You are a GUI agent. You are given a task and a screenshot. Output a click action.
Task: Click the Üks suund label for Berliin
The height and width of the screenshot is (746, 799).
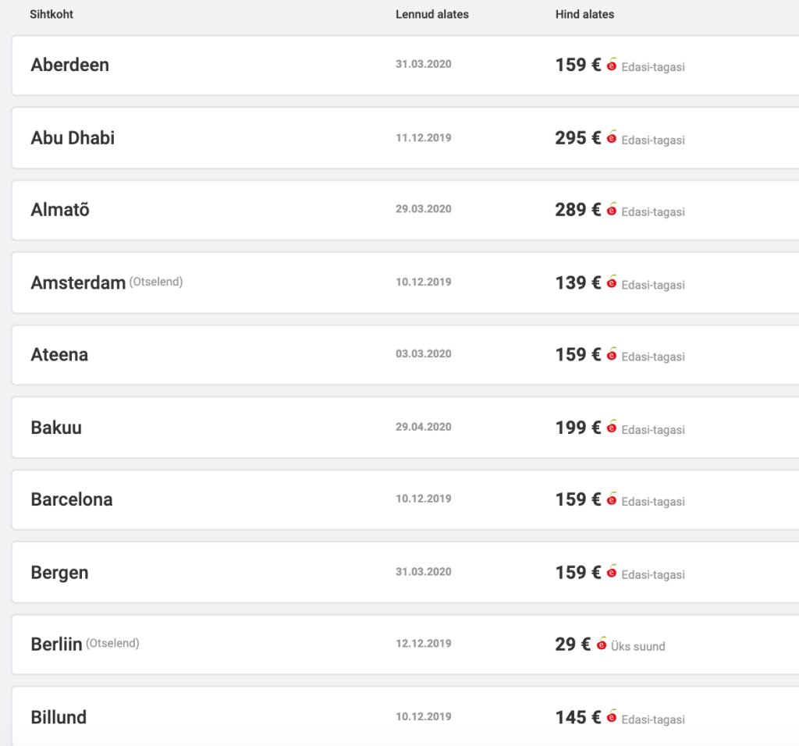638,646
